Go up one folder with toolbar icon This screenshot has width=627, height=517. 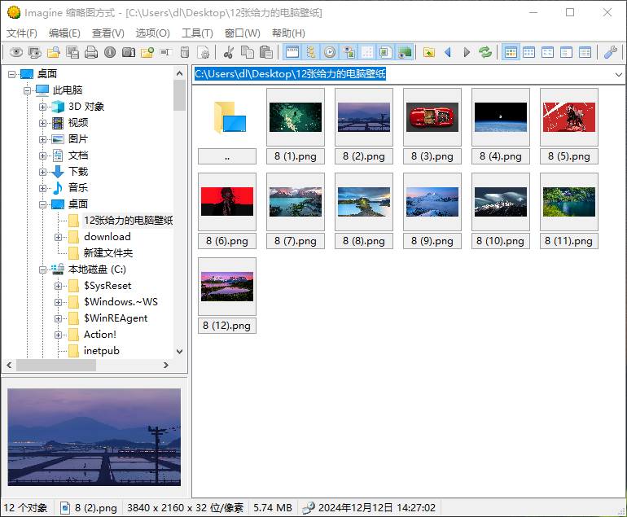click(x=429, y=52)
